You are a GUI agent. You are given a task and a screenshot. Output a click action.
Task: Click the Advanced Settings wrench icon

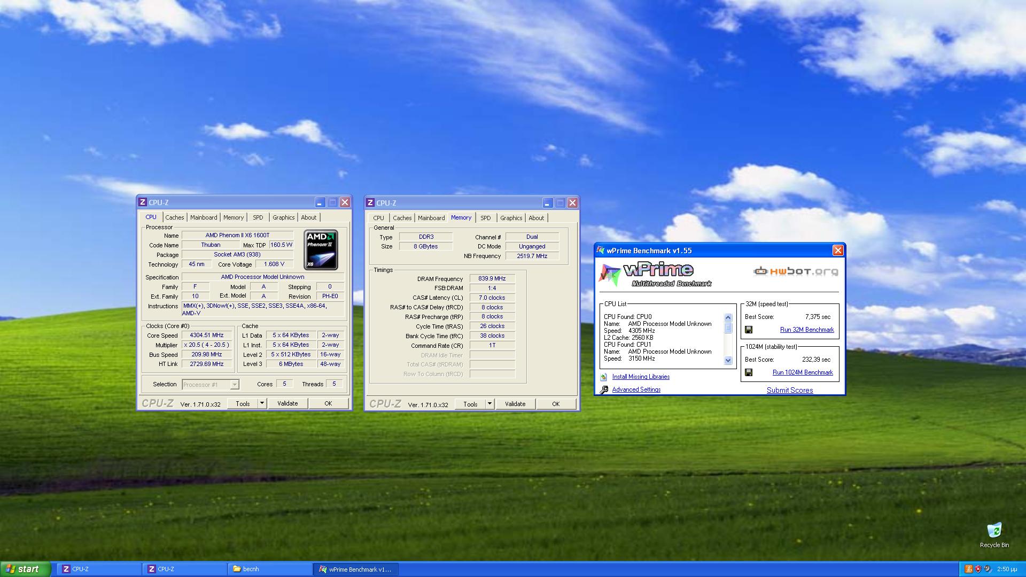point(604,389)
